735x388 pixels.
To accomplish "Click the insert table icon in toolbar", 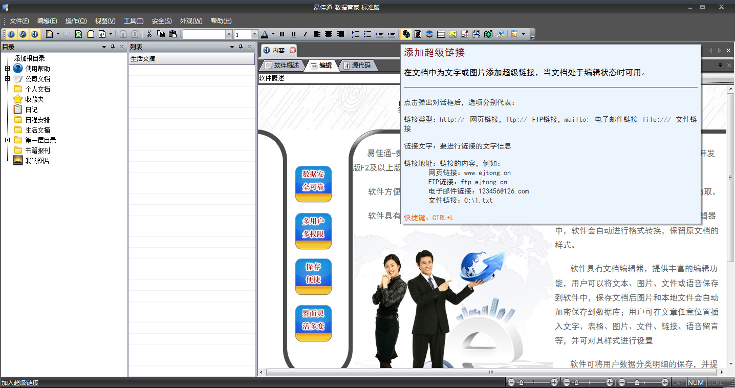I will pos(441,34).
